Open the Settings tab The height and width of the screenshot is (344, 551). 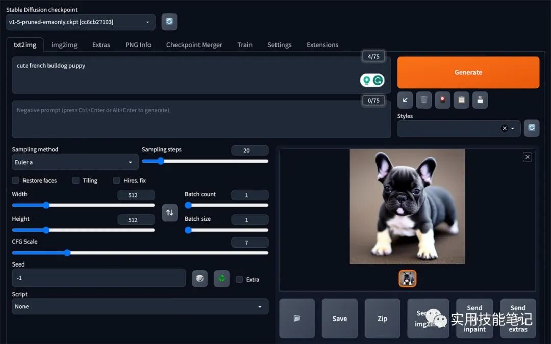[280, 45]
